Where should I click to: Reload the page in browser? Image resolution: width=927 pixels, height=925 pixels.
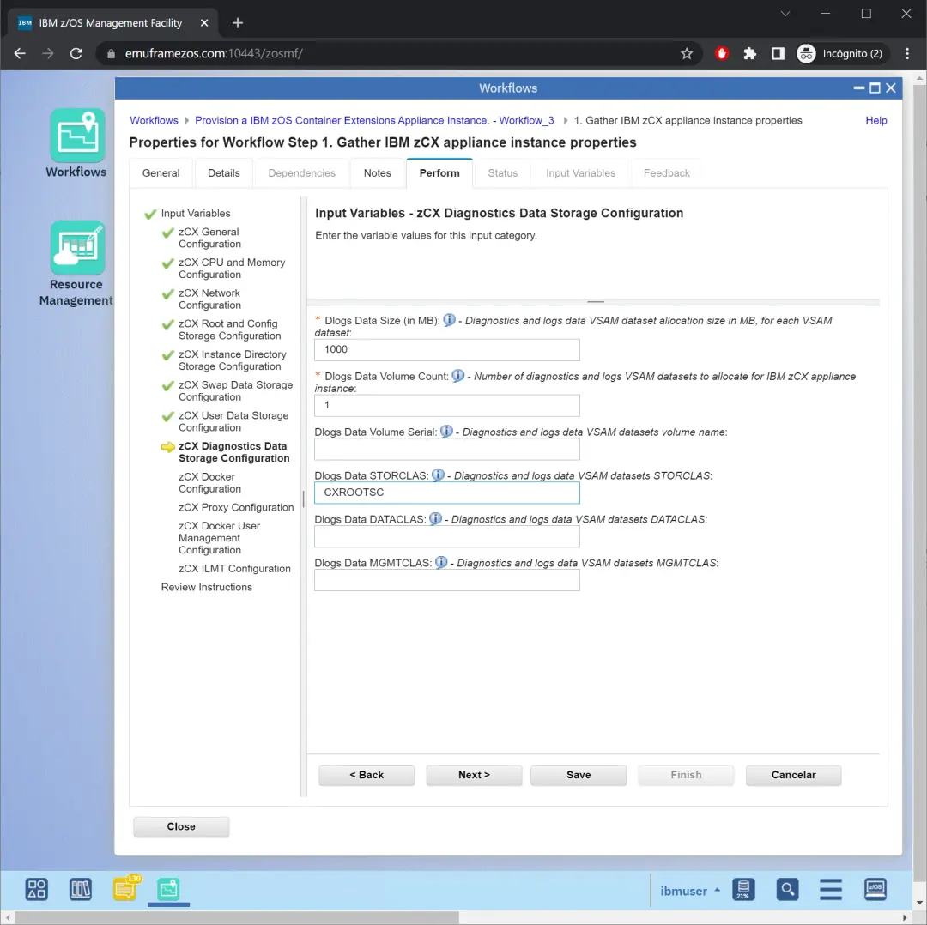pyautogui.click(x=76, y=54)
